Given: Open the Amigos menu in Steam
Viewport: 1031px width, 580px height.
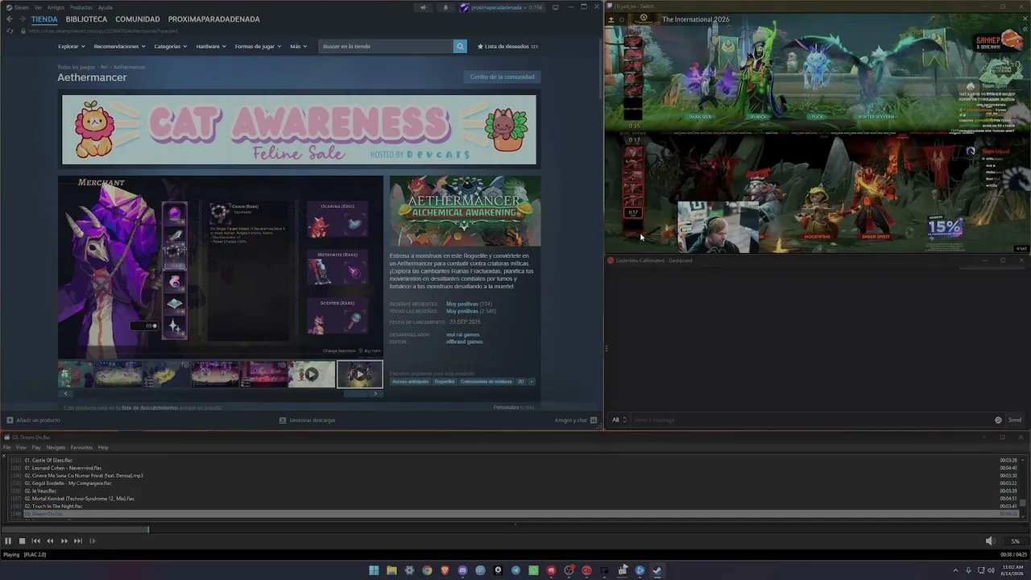Looking at the screenshot, I should click(x=56, y=7).
